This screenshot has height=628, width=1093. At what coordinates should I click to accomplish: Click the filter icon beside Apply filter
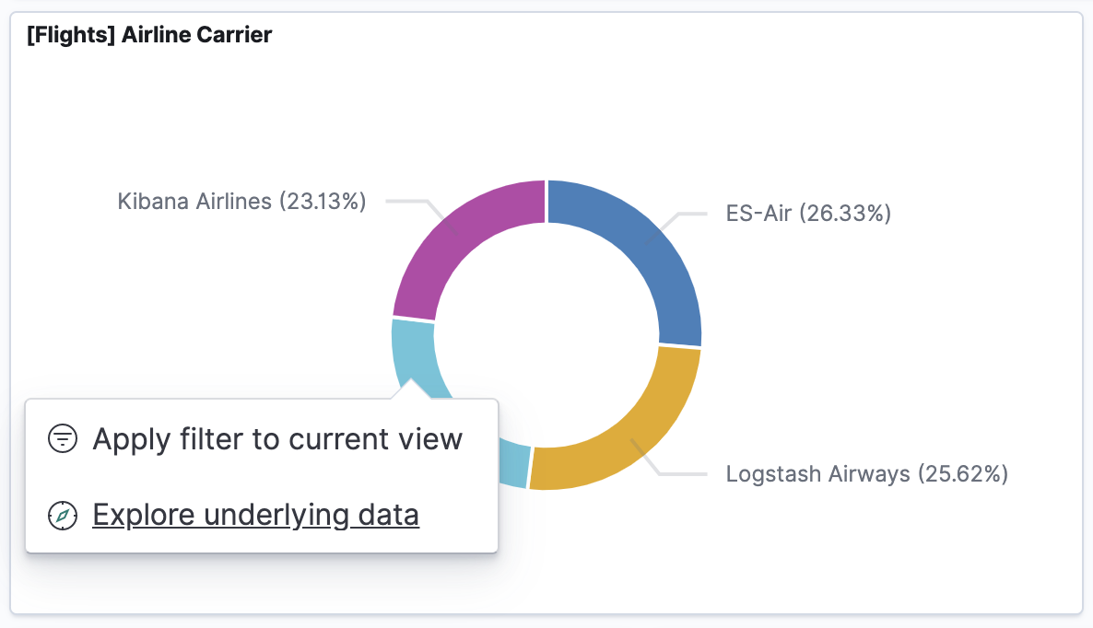[62, 439]
